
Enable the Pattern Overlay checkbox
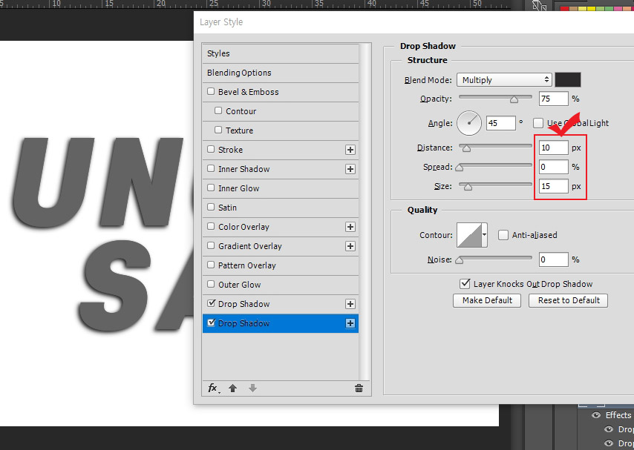pyautogui.click(x=211, y=265)
